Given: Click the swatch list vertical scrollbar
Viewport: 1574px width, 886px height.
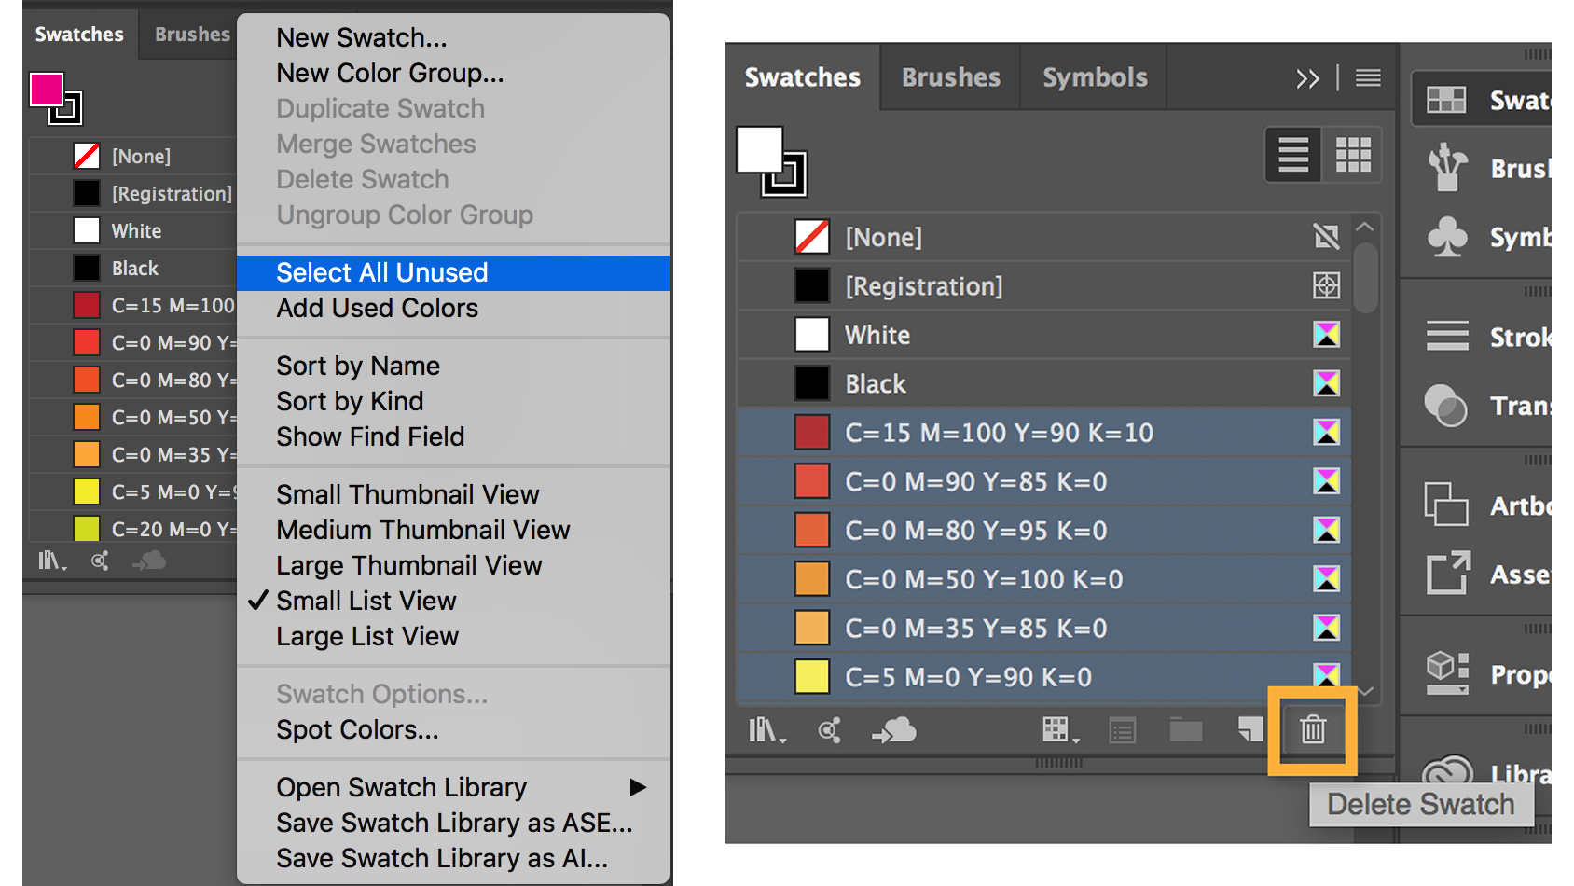Looking at the screenshot, I should pos(1365,278).
